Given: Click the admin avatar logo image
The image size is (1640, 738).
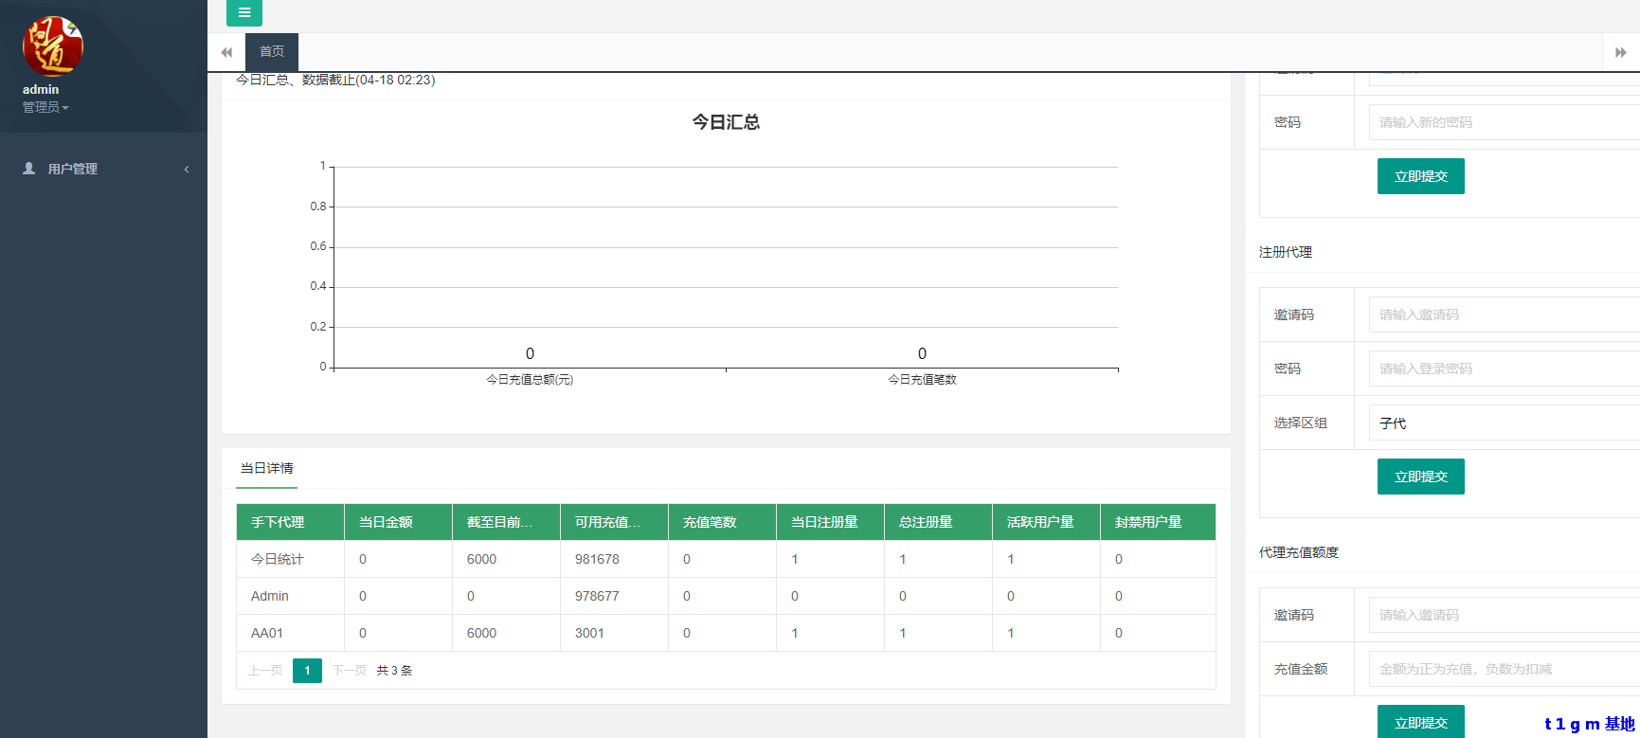Looking at the screenshot, I should pyautogui.click(x=53, y=46).
